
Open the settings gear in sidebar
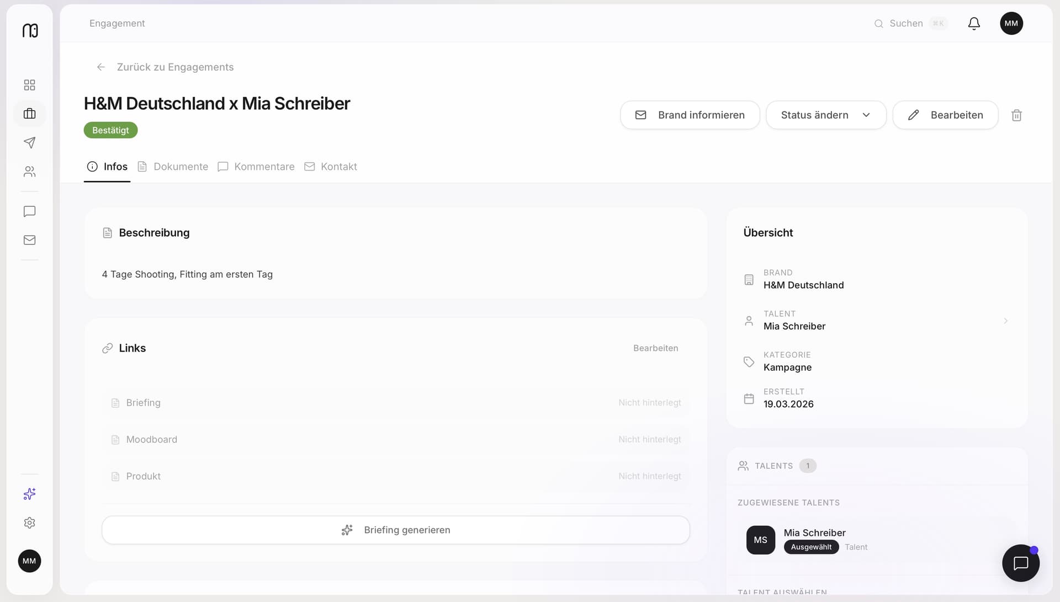pos(30,523)
